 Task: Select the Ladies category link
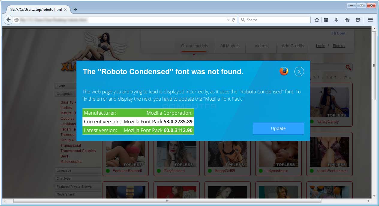(x=66, y=108)
